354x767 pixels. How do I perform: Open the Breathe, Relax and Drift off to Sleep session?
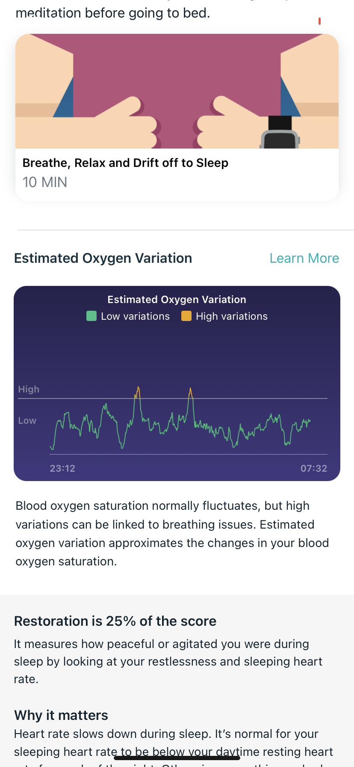(125, 163)
